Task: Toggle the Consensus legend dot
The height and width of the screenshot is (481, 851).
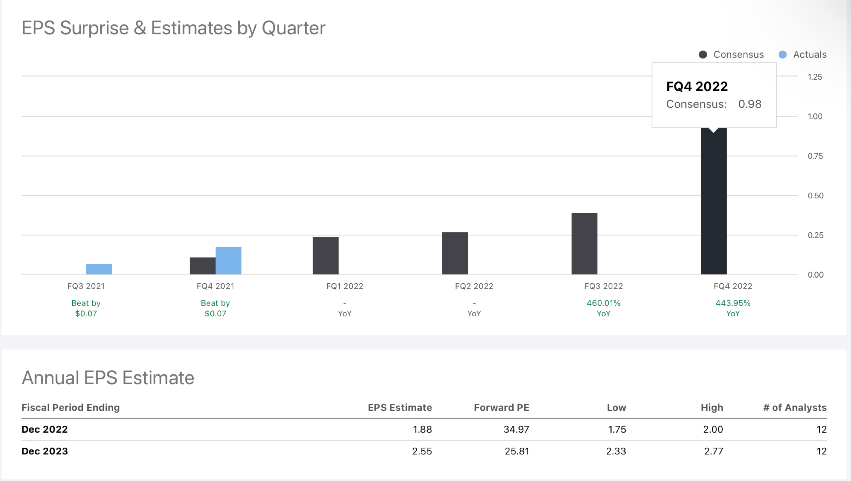Action: click(x=703, y=55)
